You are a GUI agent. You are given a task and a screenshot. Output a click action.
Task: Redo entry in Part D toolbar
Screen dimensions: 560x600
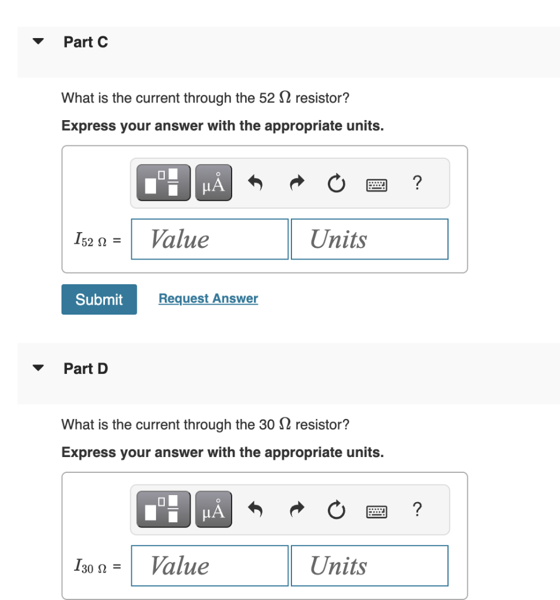pos(297,509)
